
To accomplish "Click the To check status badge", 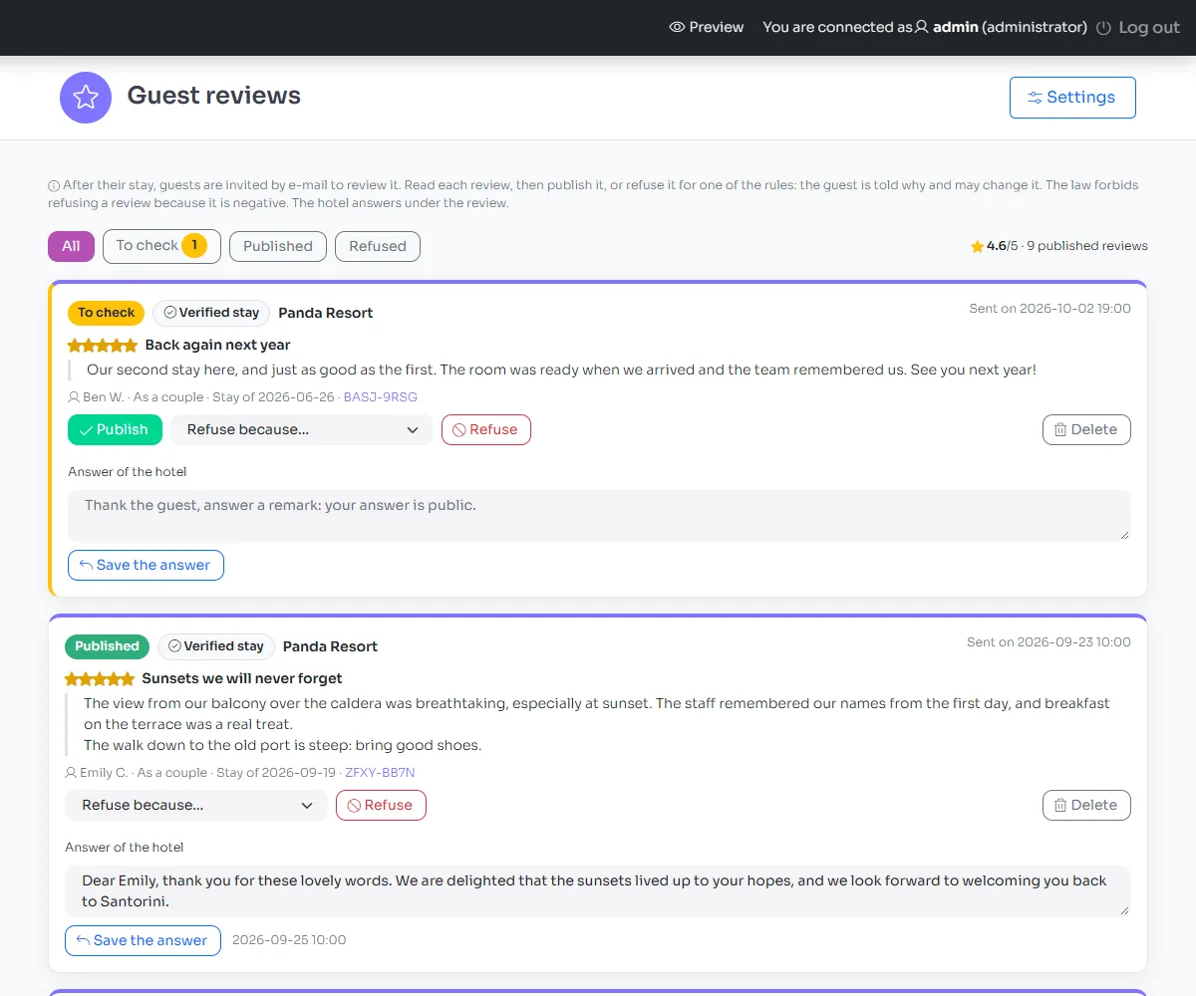I will point(107,313).
